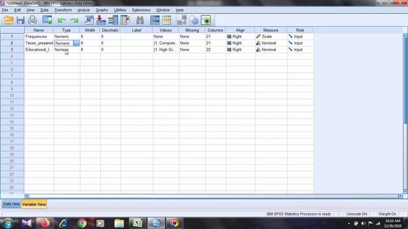Click the Input role cell for Frequencies
This screenshot has width=408, height=229.
point(300,37)
